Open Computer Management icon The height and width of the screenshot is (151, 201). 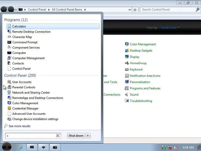9,58
